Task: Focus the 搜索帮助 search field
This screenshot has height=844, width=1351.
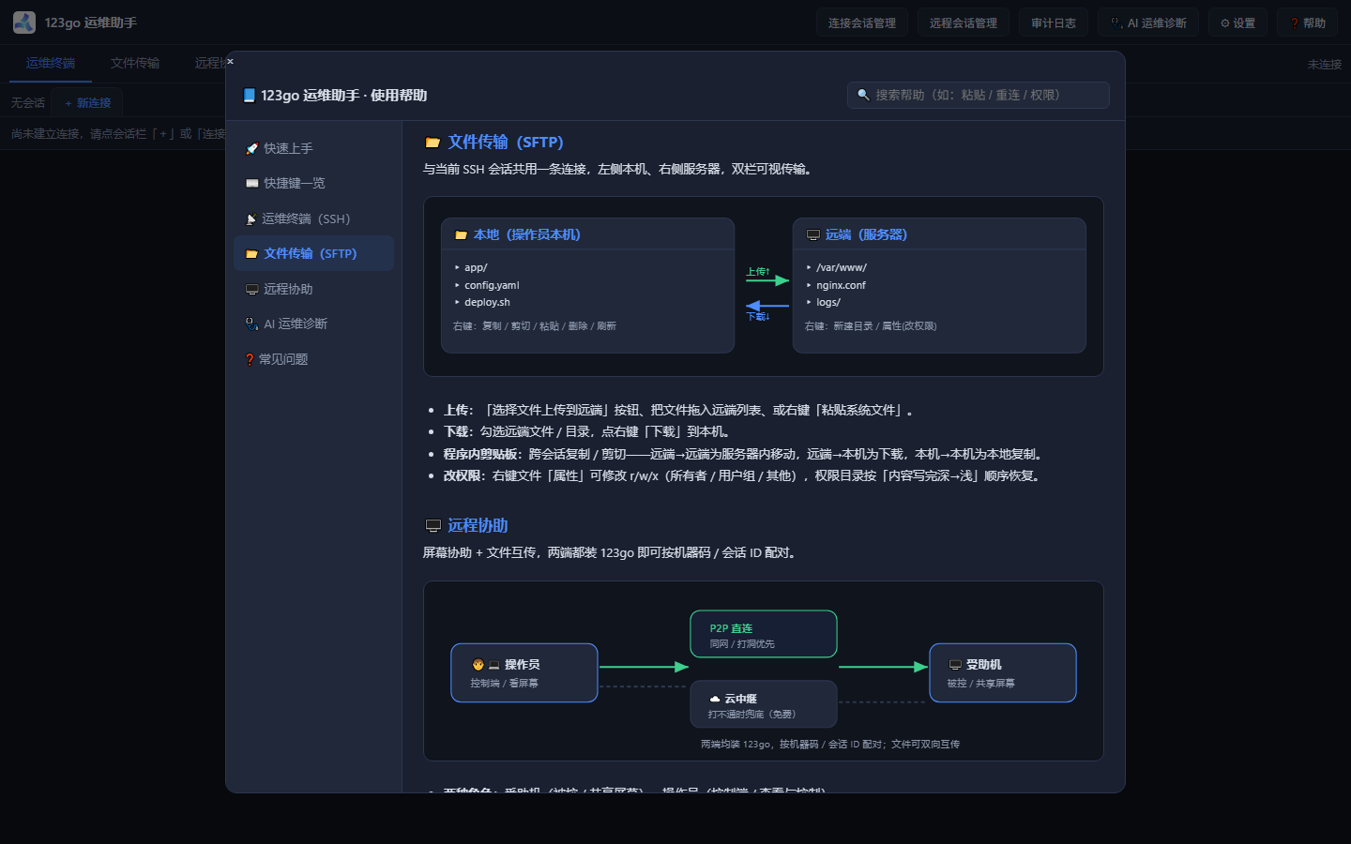Action: (978, 95)
